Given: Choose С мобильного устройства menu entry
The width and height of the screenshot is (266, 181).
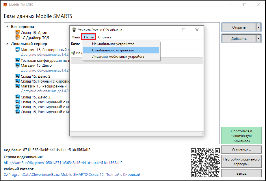Looking at the screenshot, I should coord(121,50).
